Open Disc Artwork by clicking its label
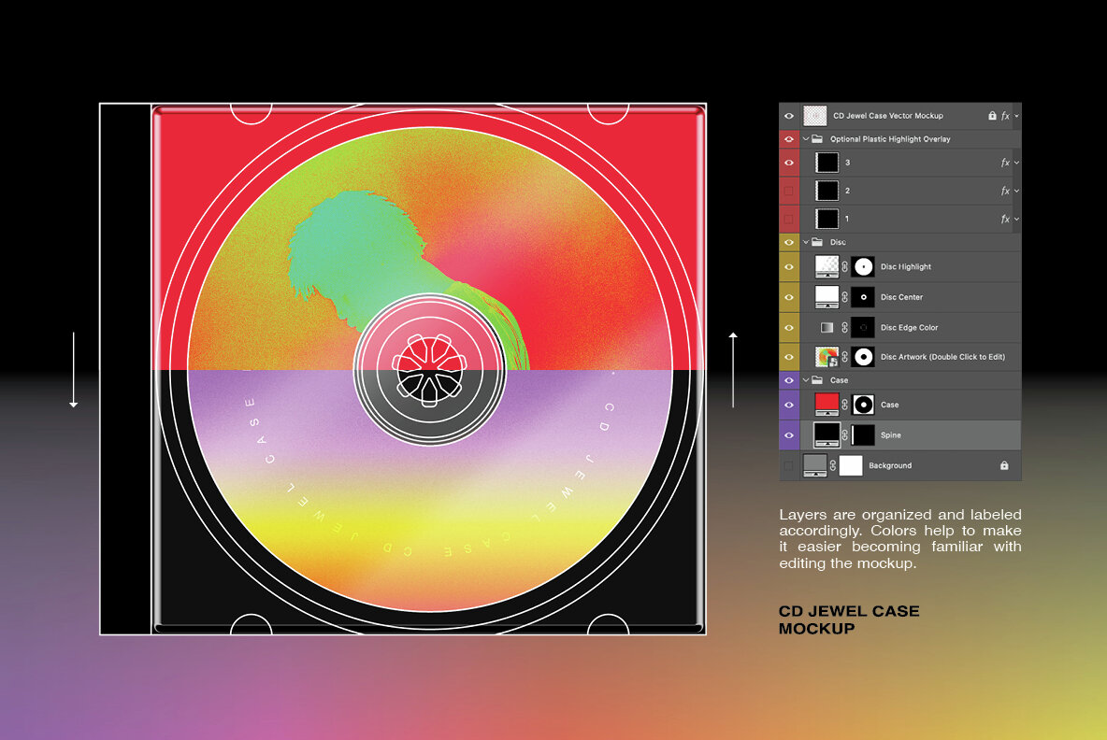 click(942, 355)
